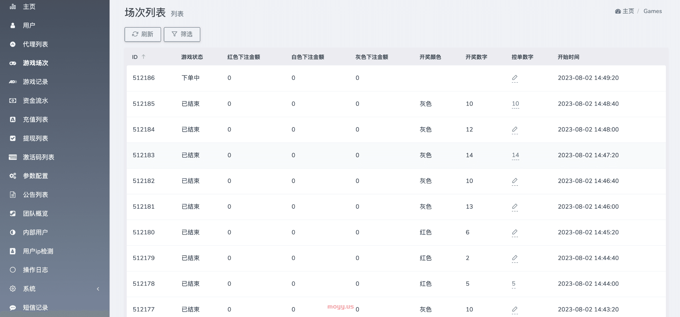Viewport: 680px width, 317px height.
Task: Open 主页 in the sidebar
Action: (x=29, y=6)
